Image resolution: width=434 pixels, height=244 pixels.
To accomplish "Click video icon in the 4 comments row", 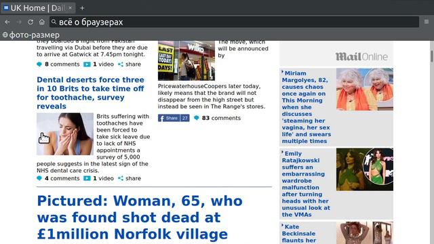I will 87,178.
